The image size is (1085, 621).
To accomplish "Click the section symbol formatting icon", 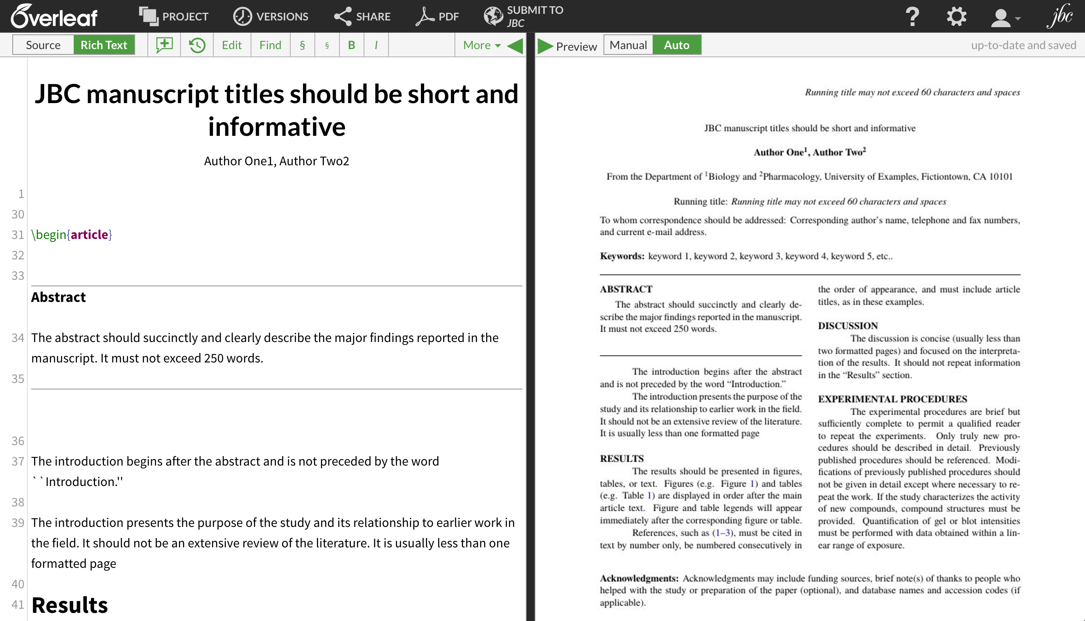I will [x=303, y=45].
